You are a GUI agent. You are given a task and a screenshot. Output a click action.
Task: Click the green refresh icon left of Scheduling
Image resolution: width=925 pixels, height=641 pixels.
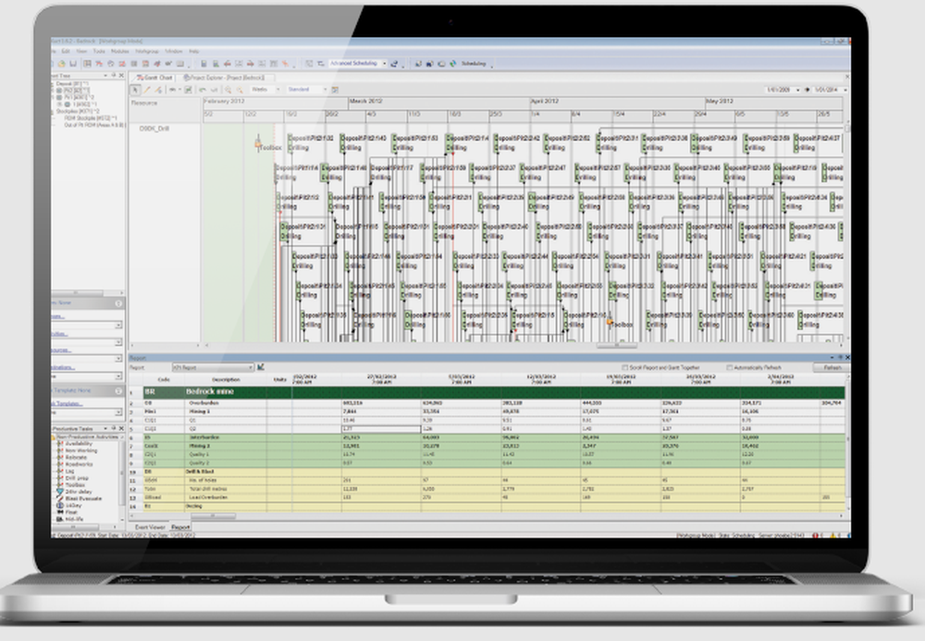click(452, 64)
